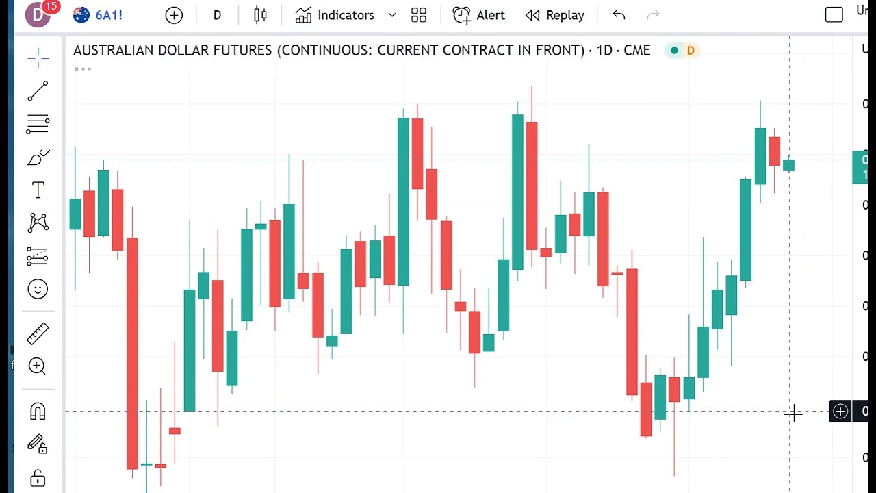
Task: Open the multi-chart layout selector
Action: point(419,15)
